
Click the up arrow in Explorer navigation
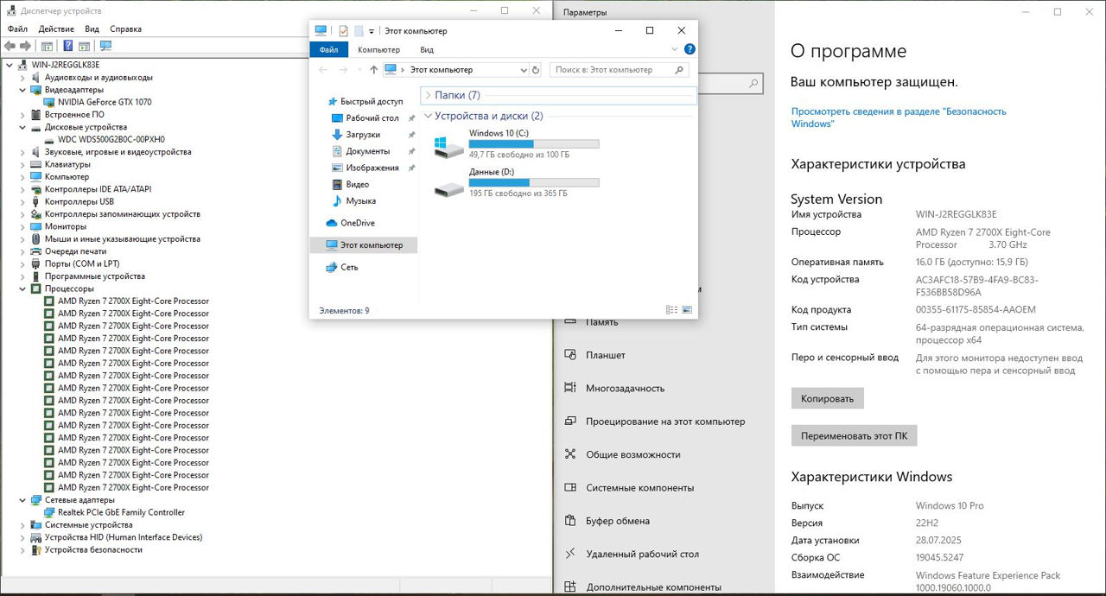(x=373, y=70)
